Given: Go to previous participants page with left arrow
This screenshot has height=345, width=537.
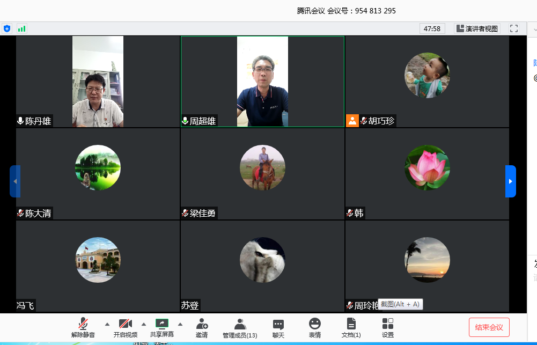Looking at the screenshot, I should [15, 181].
